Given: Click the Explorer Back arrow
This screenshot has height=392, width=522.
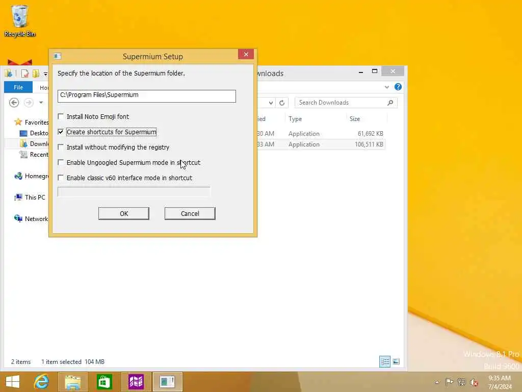Looking at the screenshot, I should pos(14,103).
